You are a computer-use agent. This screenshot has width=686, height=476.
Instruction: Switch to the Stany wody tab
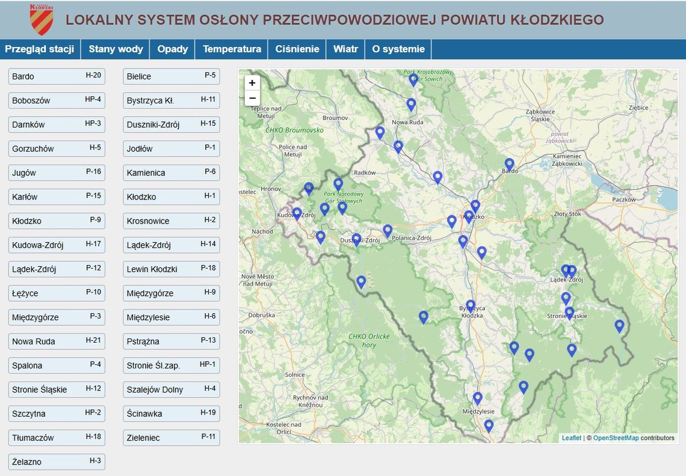tap(115, 49)
